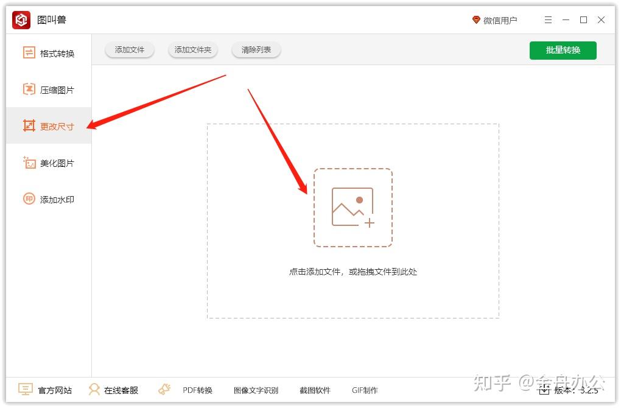Open the 在线客服 customer service icon
The height and width of the screenshot is (408, 621).
coord(94,390)
